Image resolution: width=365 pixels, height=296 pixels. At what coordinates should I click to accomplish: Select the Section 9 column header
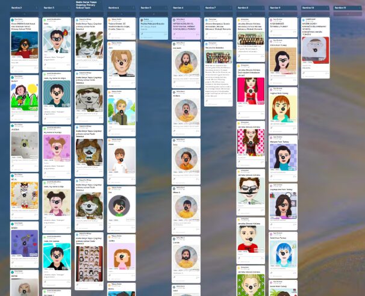click(x=275, y=8)
